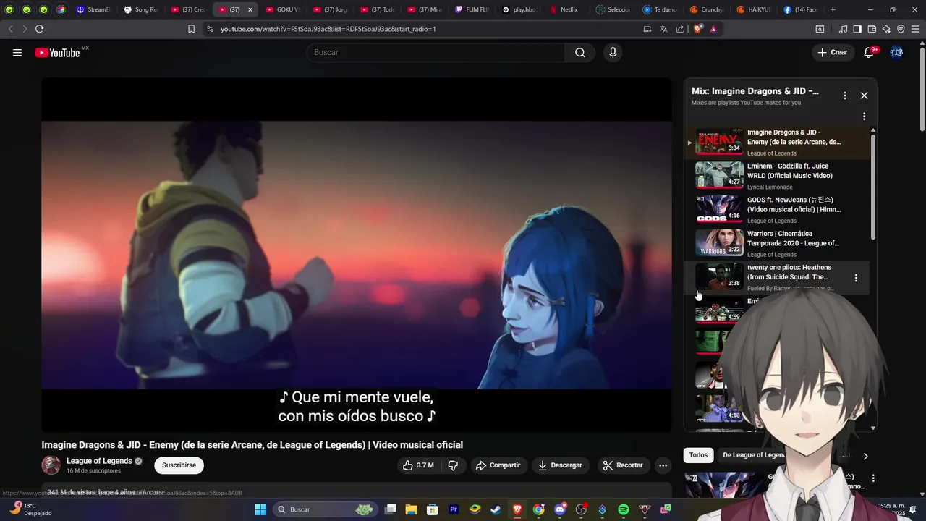This screenshot has height=521, width=926.
Task: Close the active YouTube tab
Action: (x=250, y=9)
